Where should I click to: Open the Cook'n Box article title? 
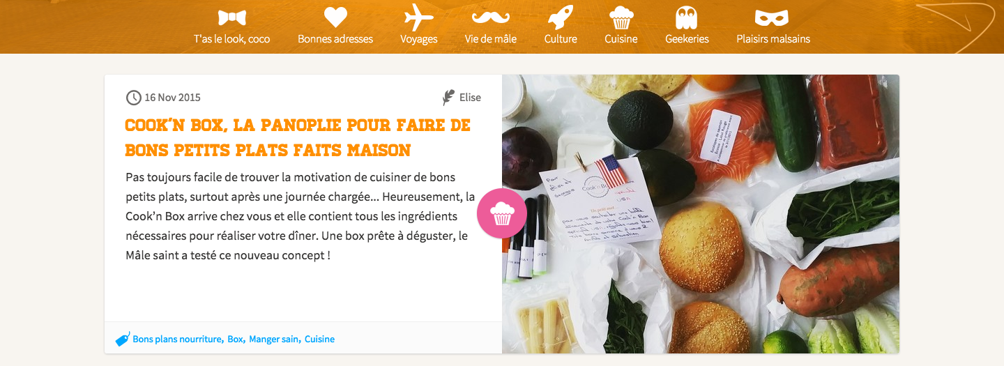point(298,137)
